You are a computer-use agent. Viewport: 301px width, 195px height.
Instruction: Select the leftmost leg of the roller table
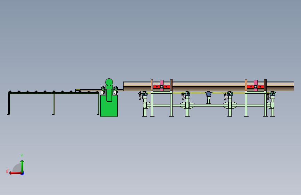tap(9, 104)
